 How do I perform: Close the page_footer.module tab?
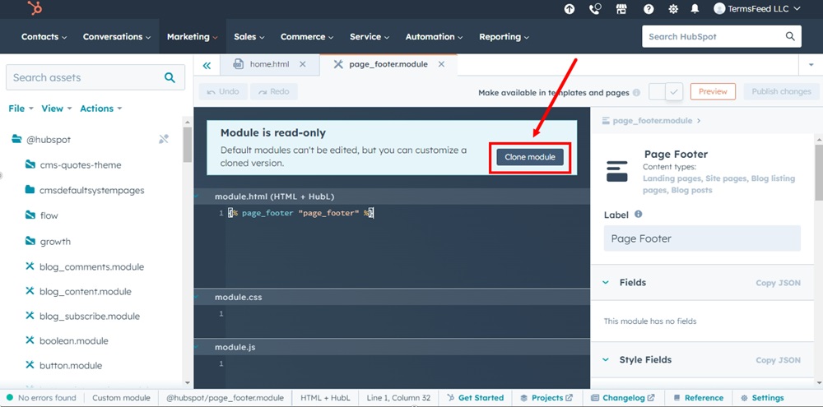click(441, 64)
